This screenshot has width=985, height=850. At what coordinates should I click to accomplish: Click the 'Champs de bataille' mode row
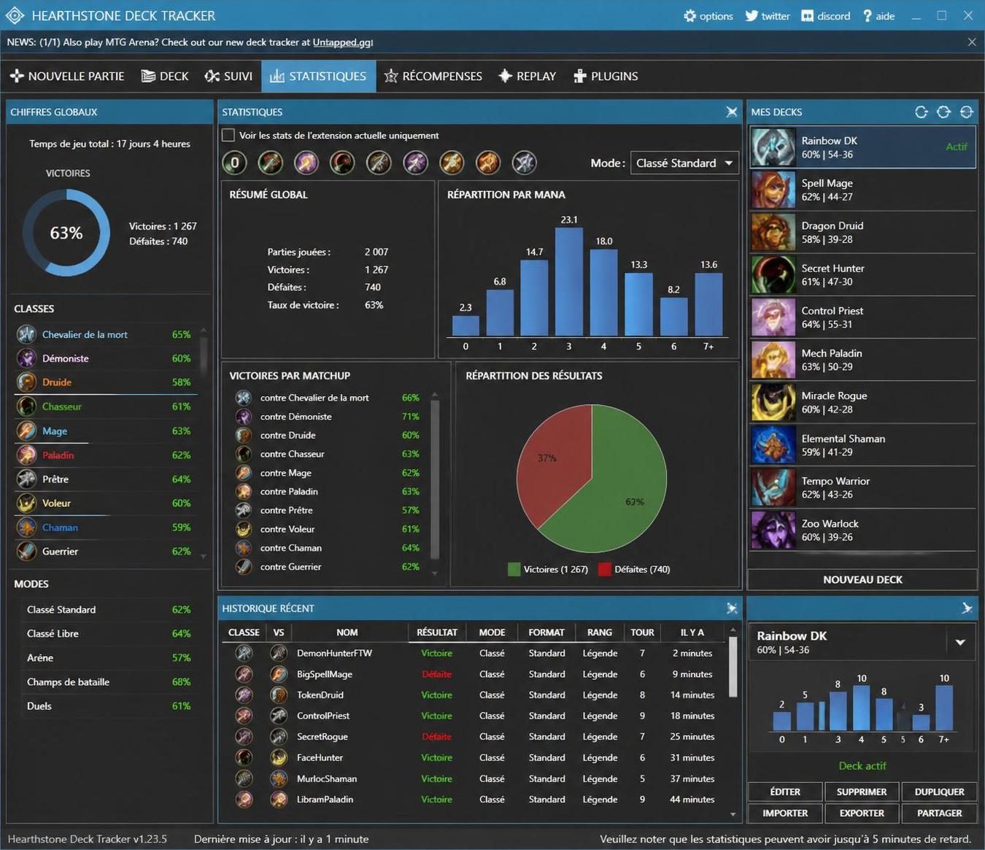click(x=109, y=681)
